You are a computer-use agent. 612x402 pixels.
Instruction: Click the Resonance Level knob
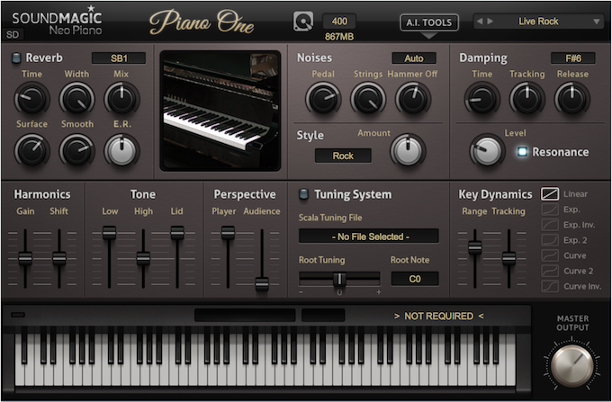tap(487, 150)
